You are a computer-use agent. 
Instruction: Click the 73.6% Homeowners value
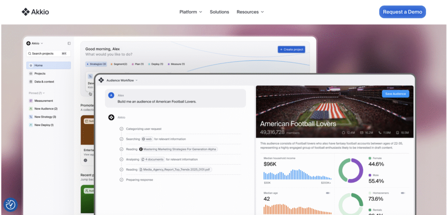click(x=376, y=199)
